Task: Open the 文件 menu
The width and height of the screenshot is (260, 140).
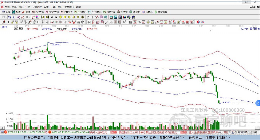Action: point(7,7)
